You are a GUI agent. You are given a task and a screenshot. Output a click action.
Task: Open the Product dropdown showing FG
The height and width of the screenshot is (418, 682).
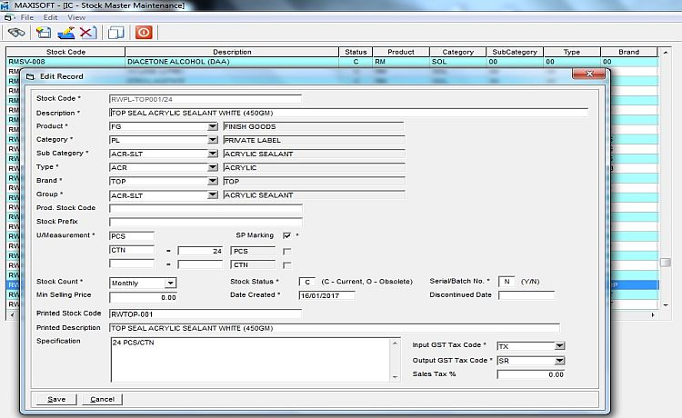click(213, 126)
